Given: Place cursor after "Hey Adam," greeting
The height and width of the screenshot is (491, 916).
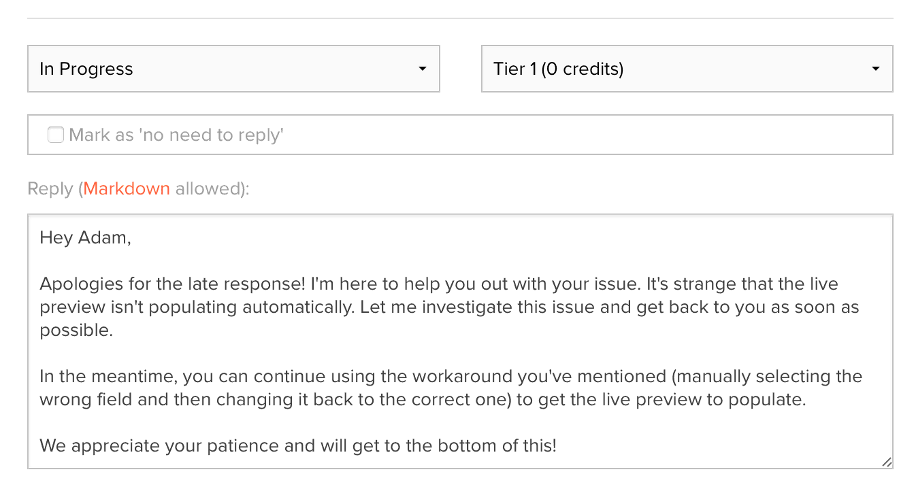Looking at the screenshot, I should point(132,237).
